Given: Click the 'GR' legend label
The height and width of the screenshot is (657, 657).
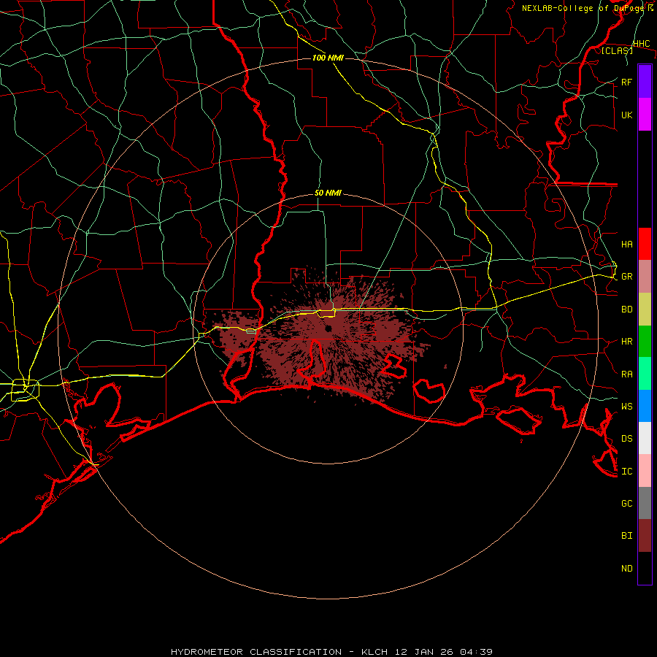Looking at the screenshot, I should click(626, 277).
